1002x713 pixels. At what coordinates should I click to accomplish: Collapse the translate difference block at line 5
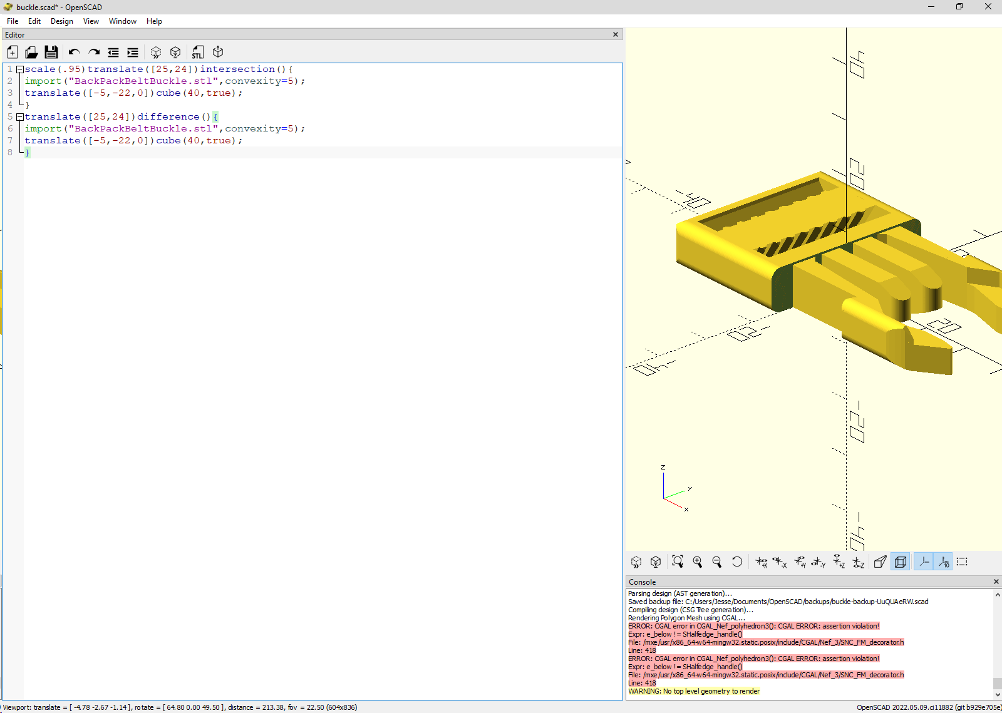(x=19, y=117)
